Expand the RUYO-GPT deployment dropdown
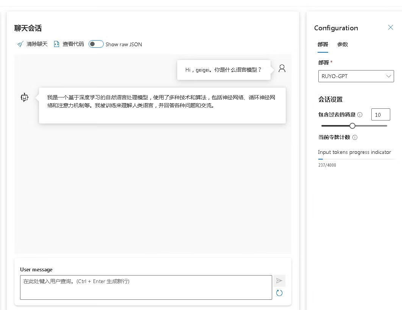This screenshot has width=402, height=310. point(356,76)
